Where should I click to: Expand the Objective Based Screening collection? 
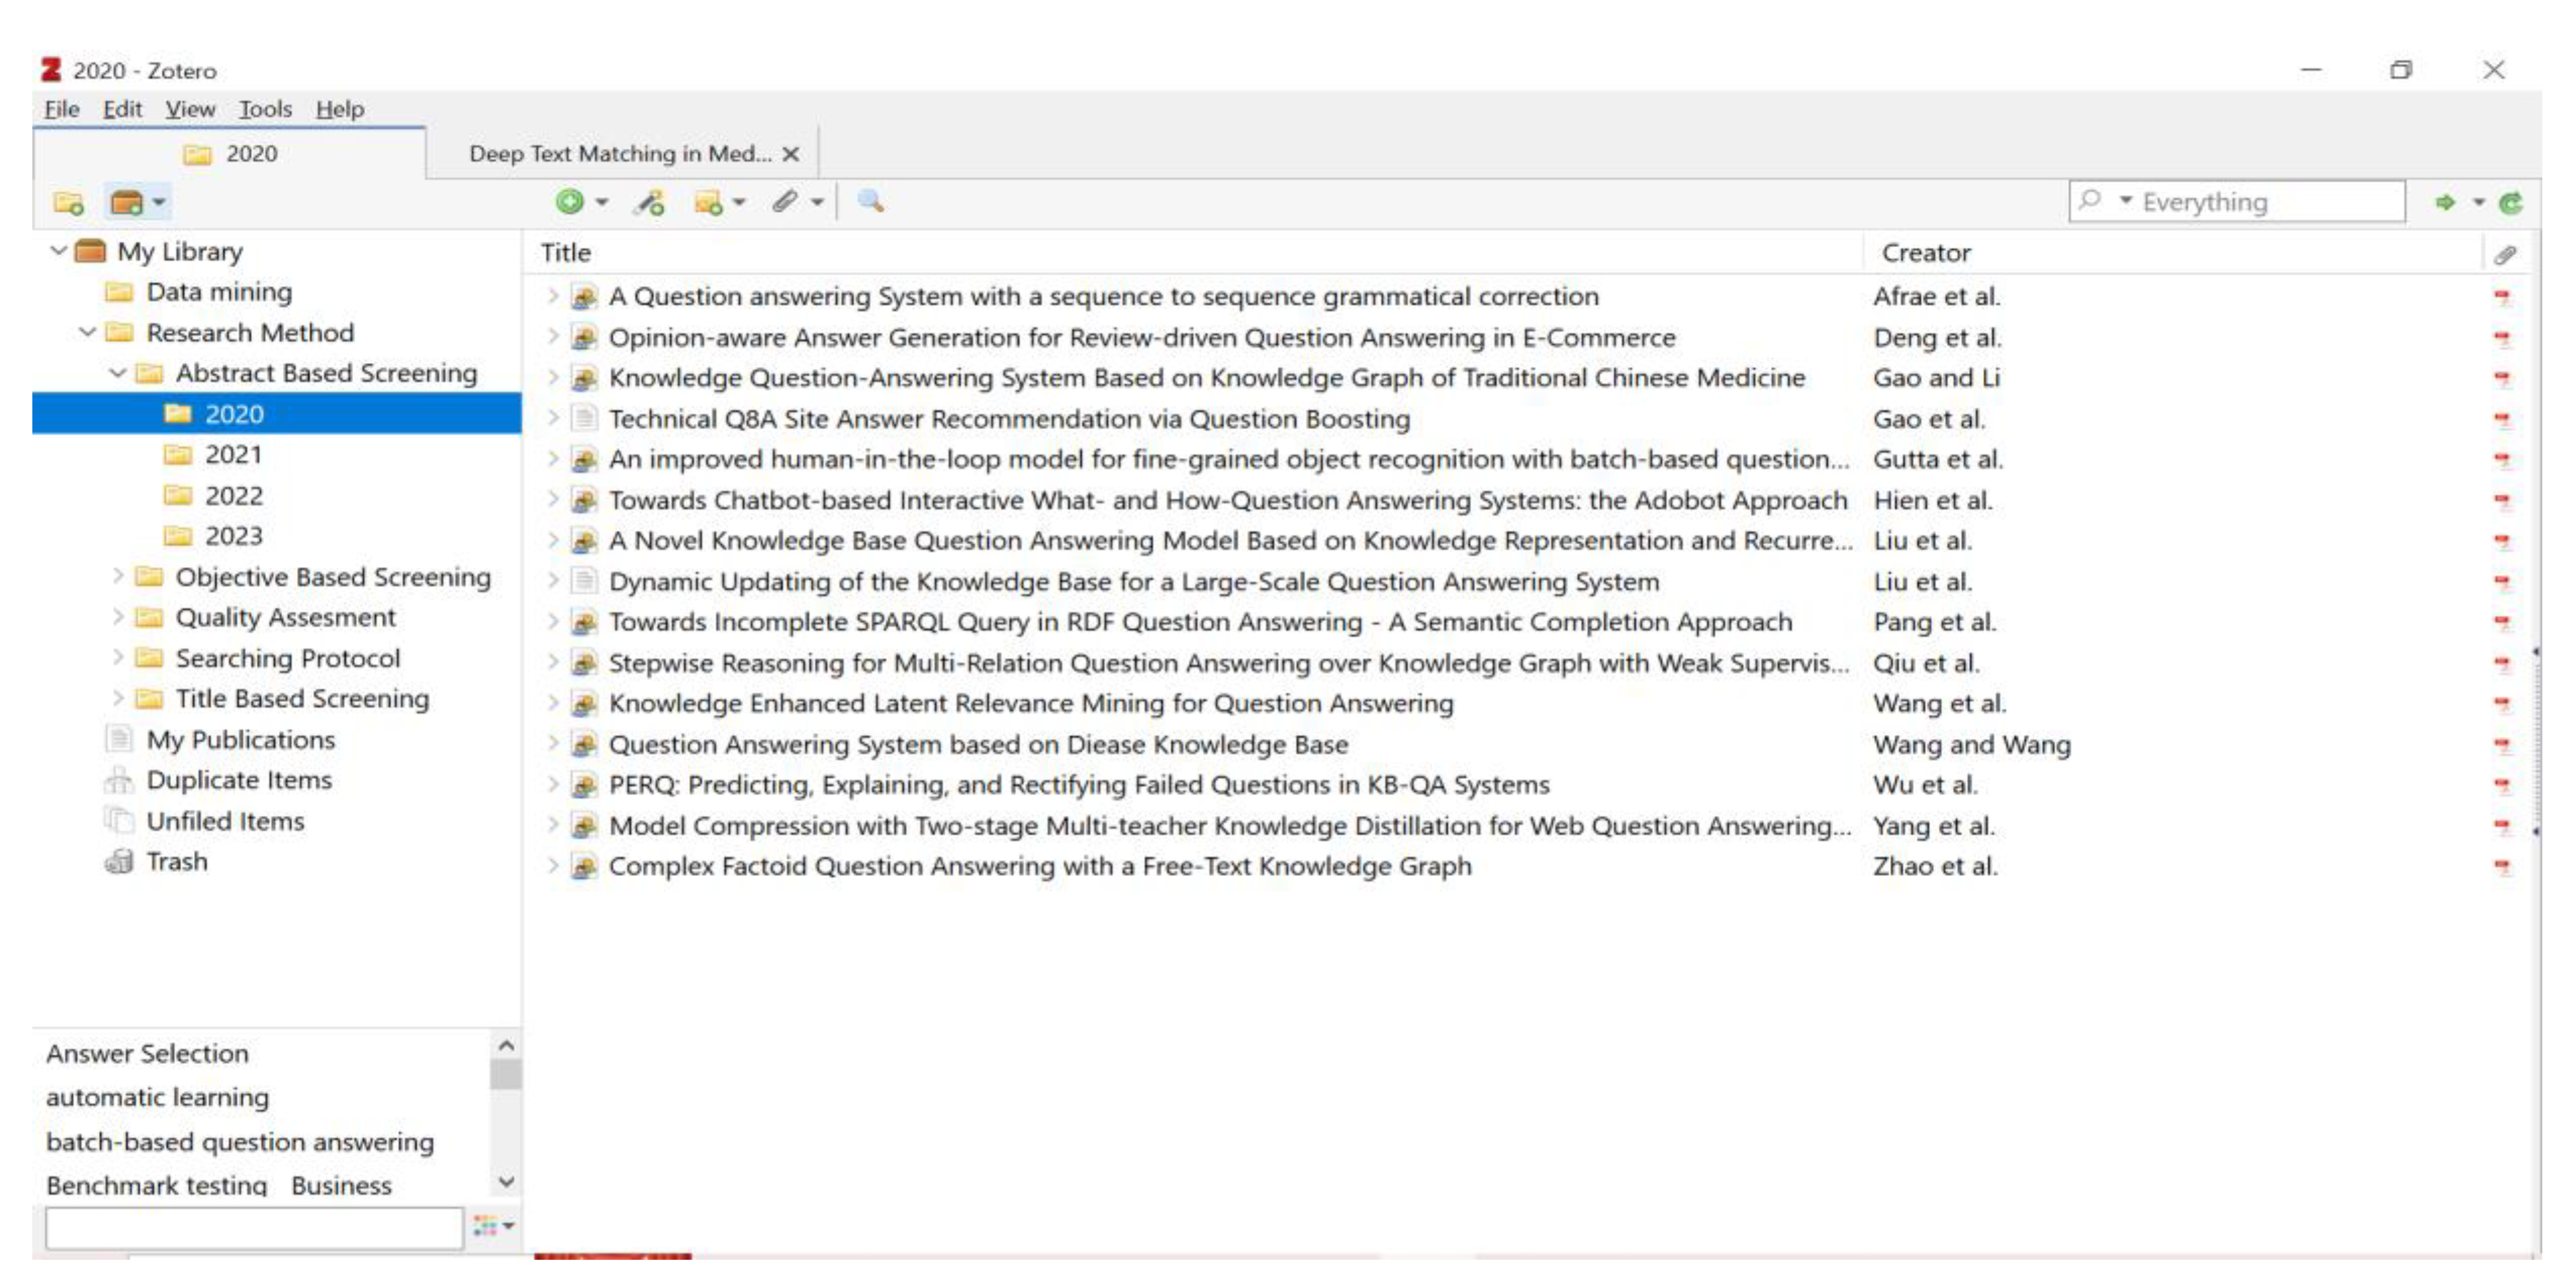point(117,576)
